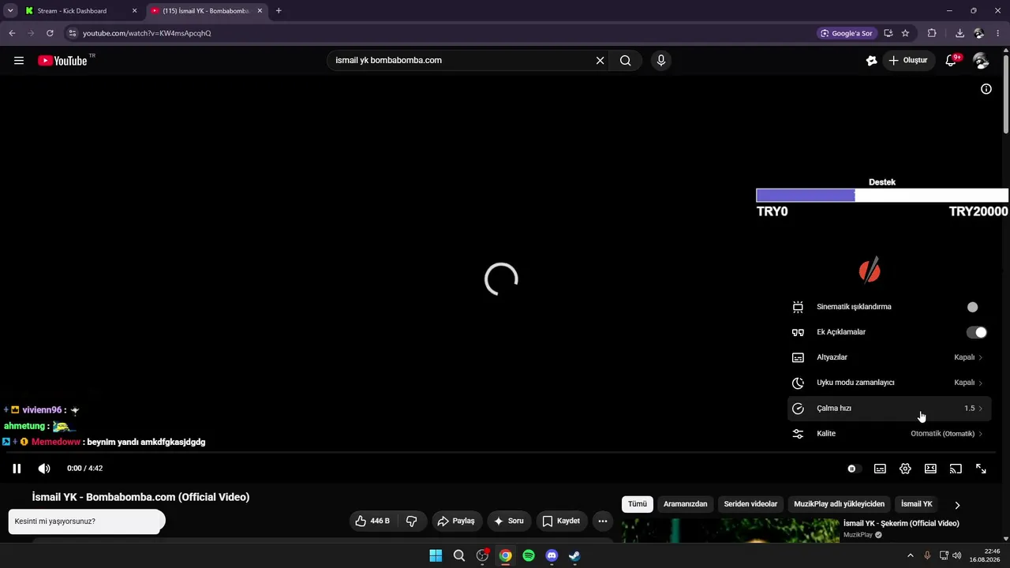
Task: Open the Çalma hızı speed submenu
Action: click(x=888, y=408)
